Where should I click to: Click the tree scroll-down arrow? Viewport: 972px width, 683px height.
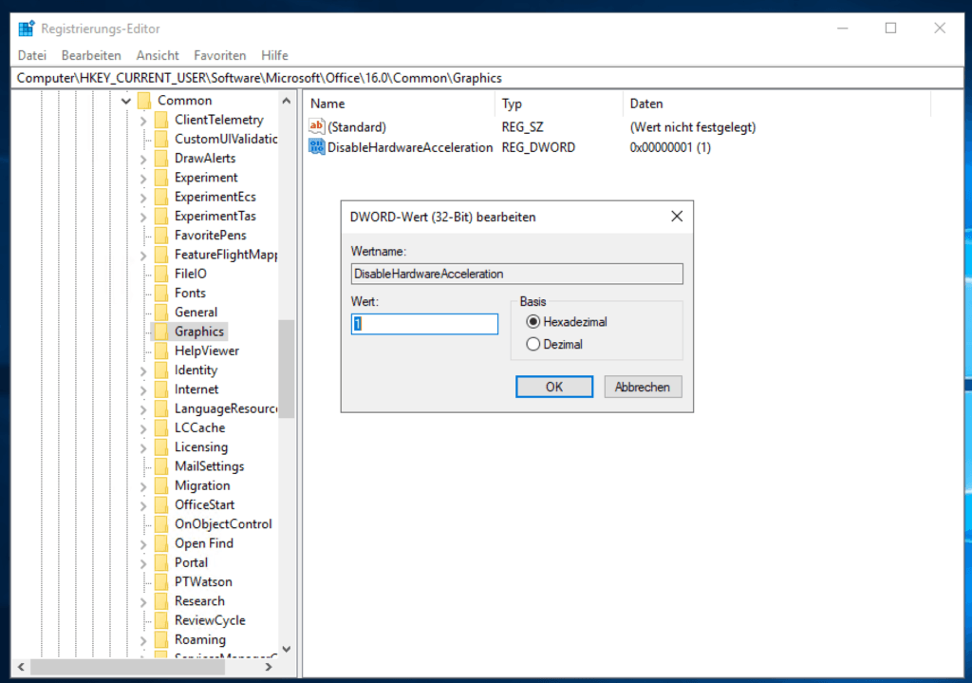click(286, 649)
